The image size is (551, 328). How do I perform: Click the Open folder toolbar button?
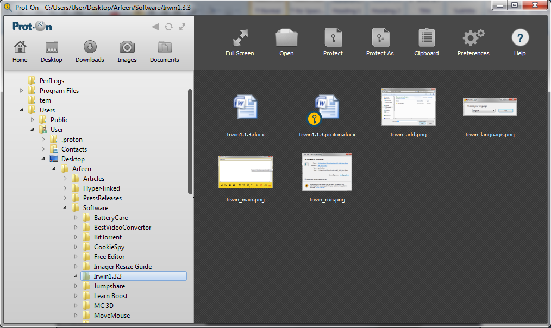286,39
